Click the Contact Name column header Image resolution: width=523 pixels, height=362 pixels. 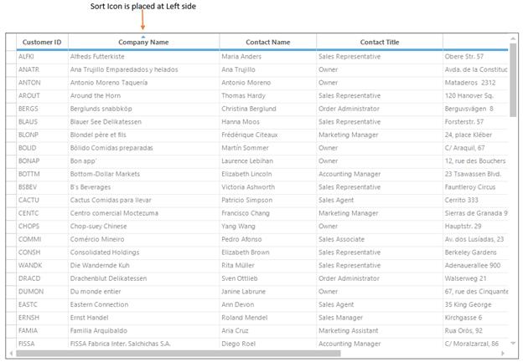268,42
